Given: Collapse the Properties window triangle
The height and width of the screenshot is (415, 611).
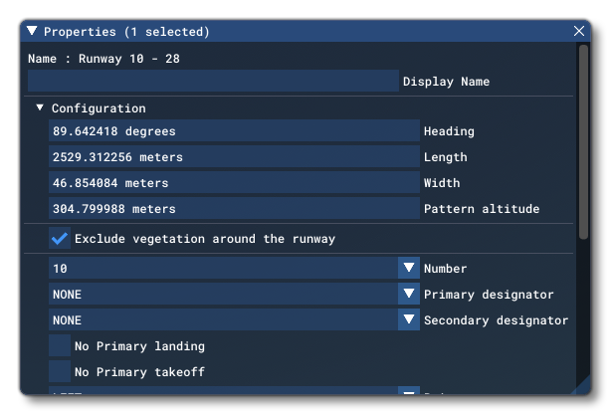Looking at the screenshot, I should (32, 31).
